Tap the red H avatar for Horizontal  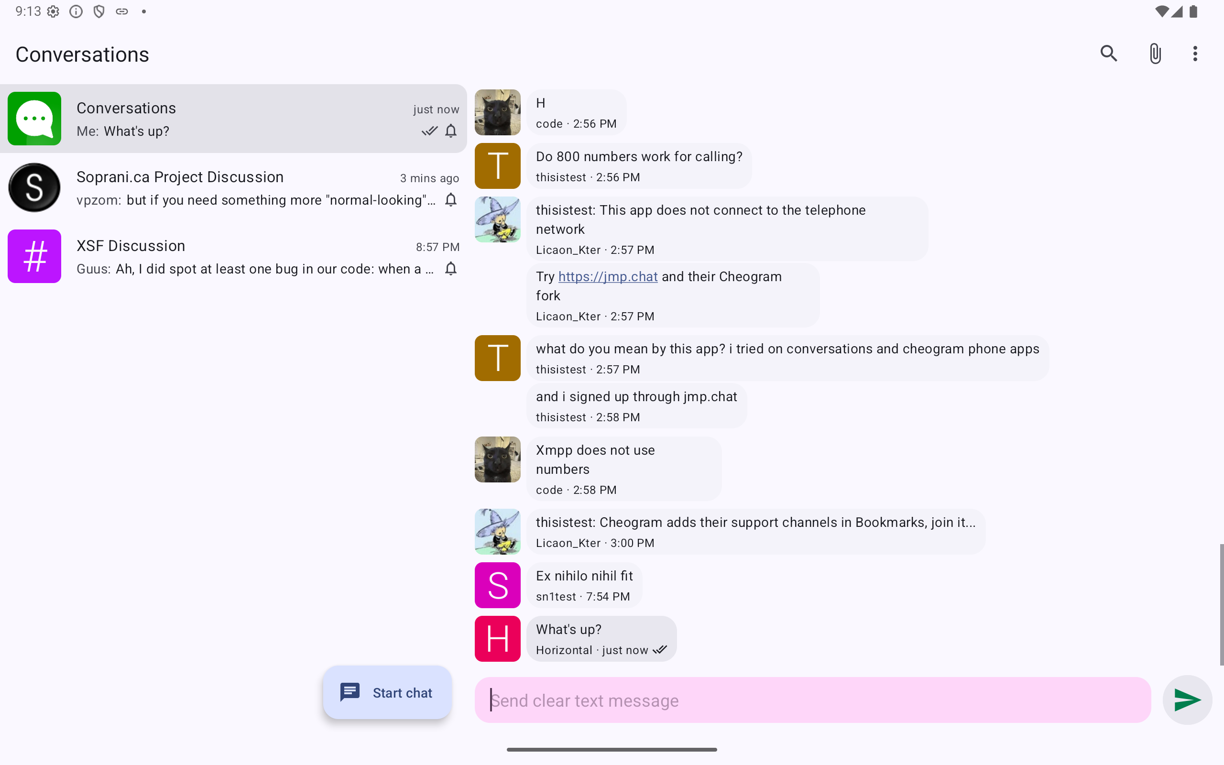click(x=497, y=638)
